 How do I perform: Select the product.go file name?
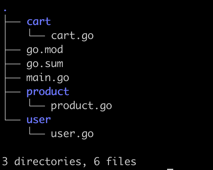(x=81, y=106)
